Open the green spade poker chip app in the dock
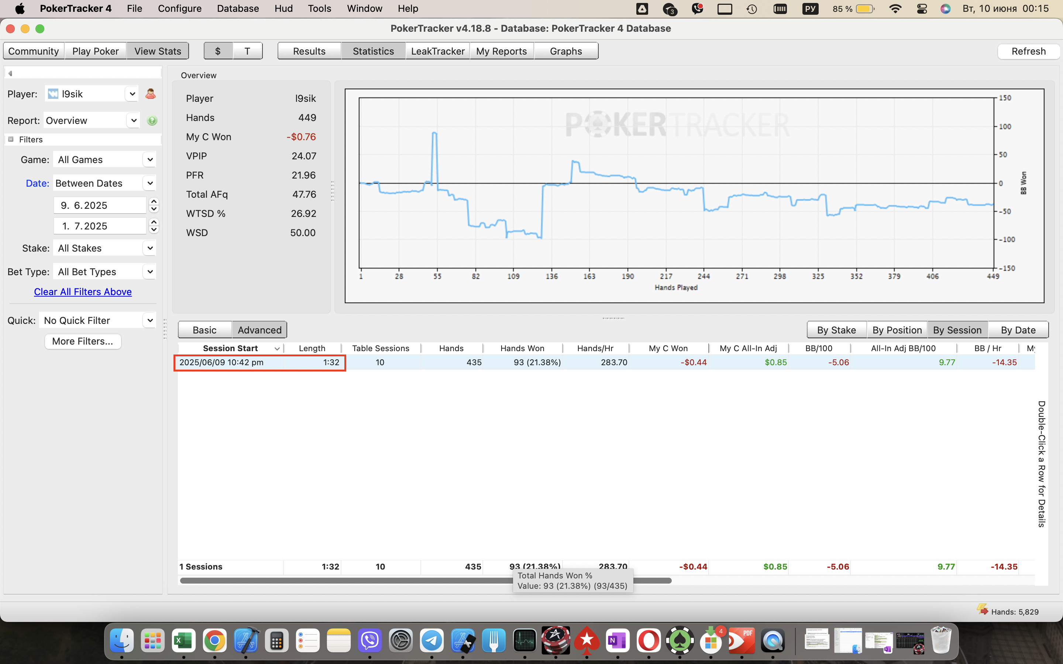This screenshot has height=664, width=1063. [680, 641]
